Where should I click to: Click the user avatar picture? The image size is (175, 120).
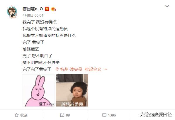coord(12,12)
